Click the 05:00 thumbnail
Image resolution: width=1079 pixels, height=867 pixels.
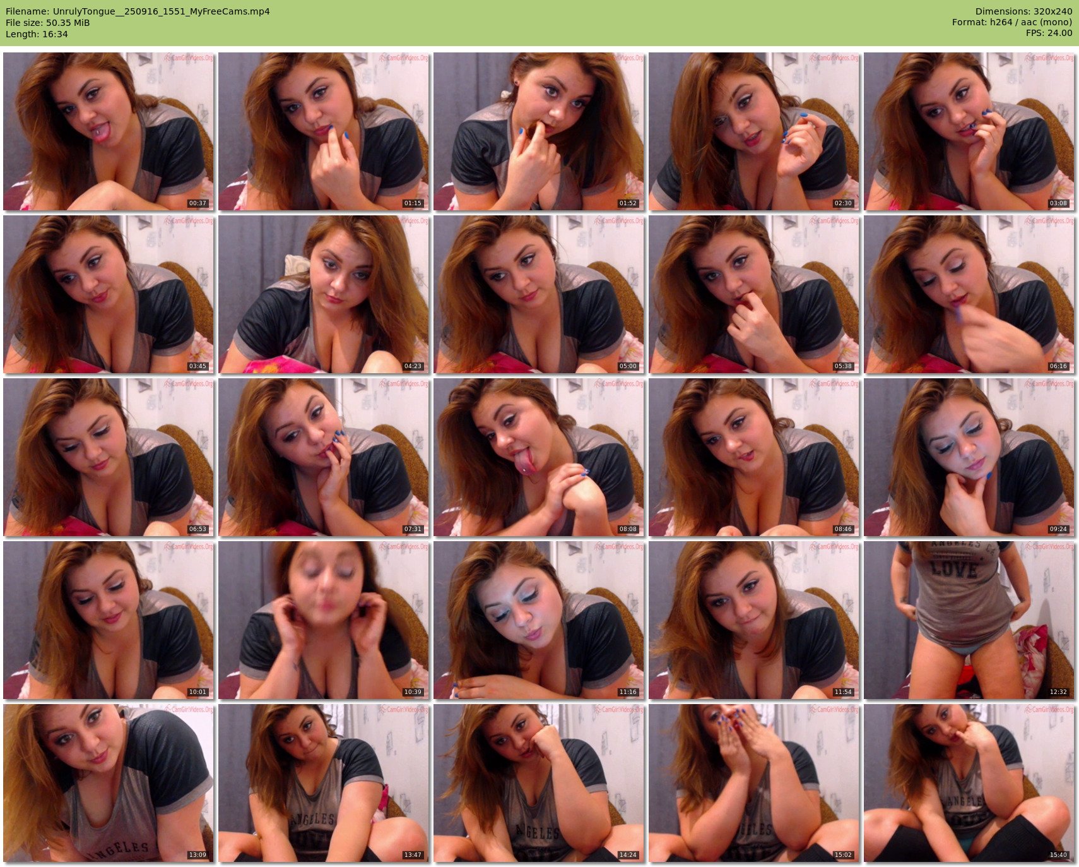[538, 294]
